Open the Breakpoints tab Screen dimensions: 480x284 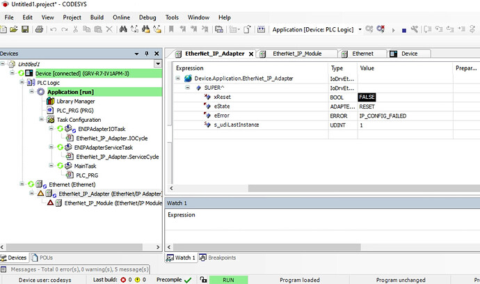click(x=218, y=258)
